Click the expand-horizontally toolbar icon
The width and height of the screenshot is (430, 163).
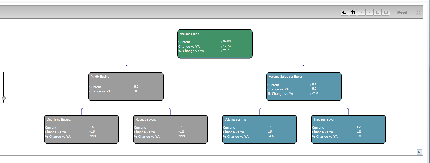coord(344,12)
